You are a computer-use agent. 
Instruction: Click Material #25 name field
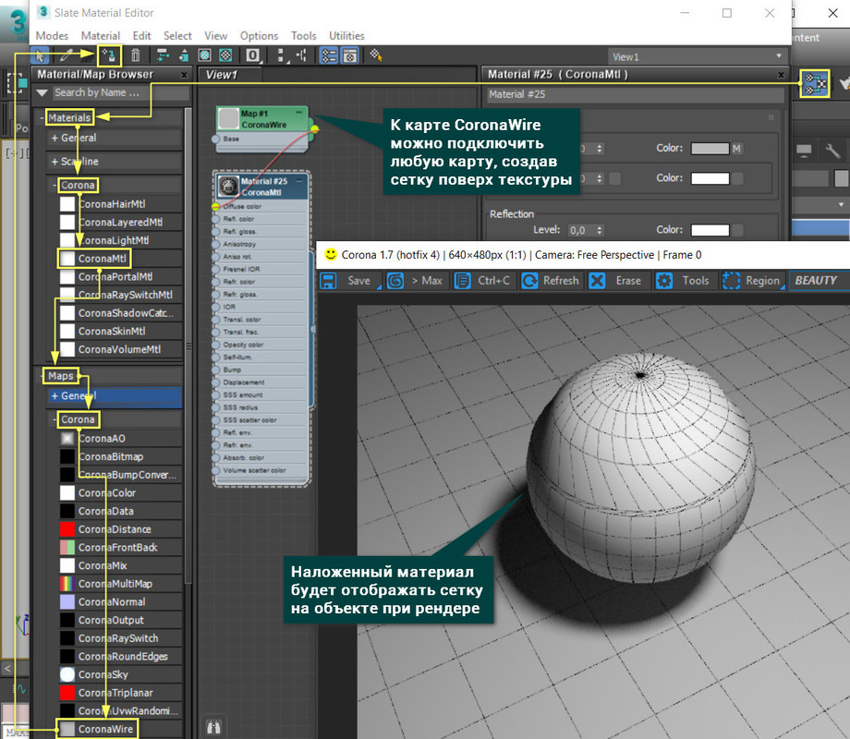[635, 94]
